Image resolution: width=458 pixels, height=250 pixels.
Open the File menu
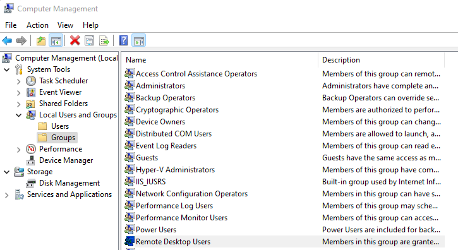pyautogui.click(x=11, y=25)
